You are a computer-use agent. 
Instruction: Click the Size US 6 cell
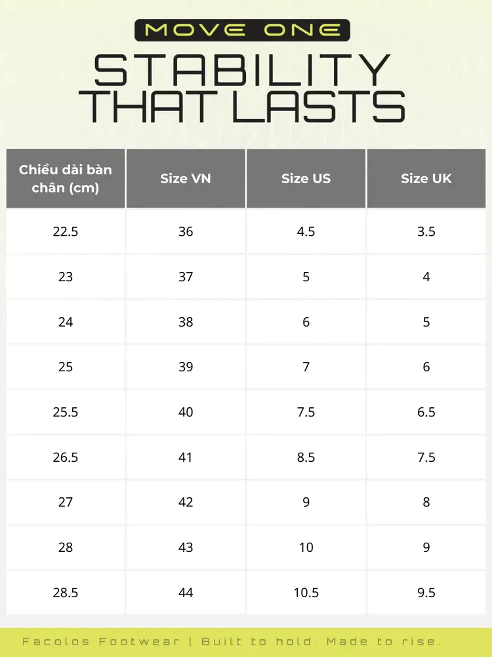click(306, 322)
